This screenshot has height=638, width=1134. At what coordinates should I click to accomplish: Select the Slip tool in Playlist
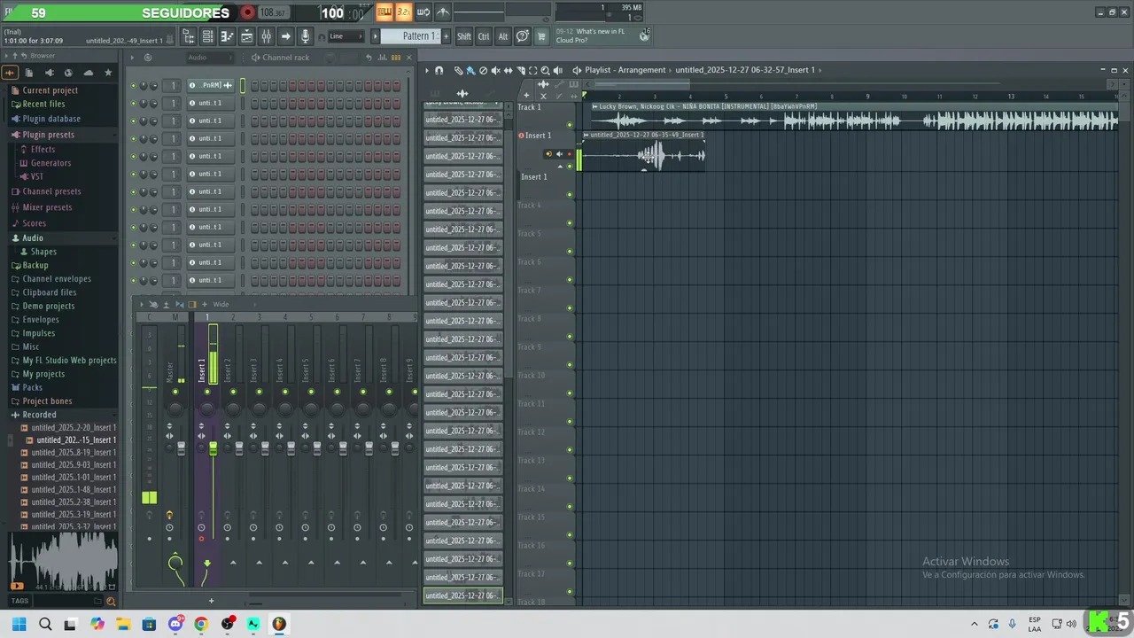tap(508, 70)
